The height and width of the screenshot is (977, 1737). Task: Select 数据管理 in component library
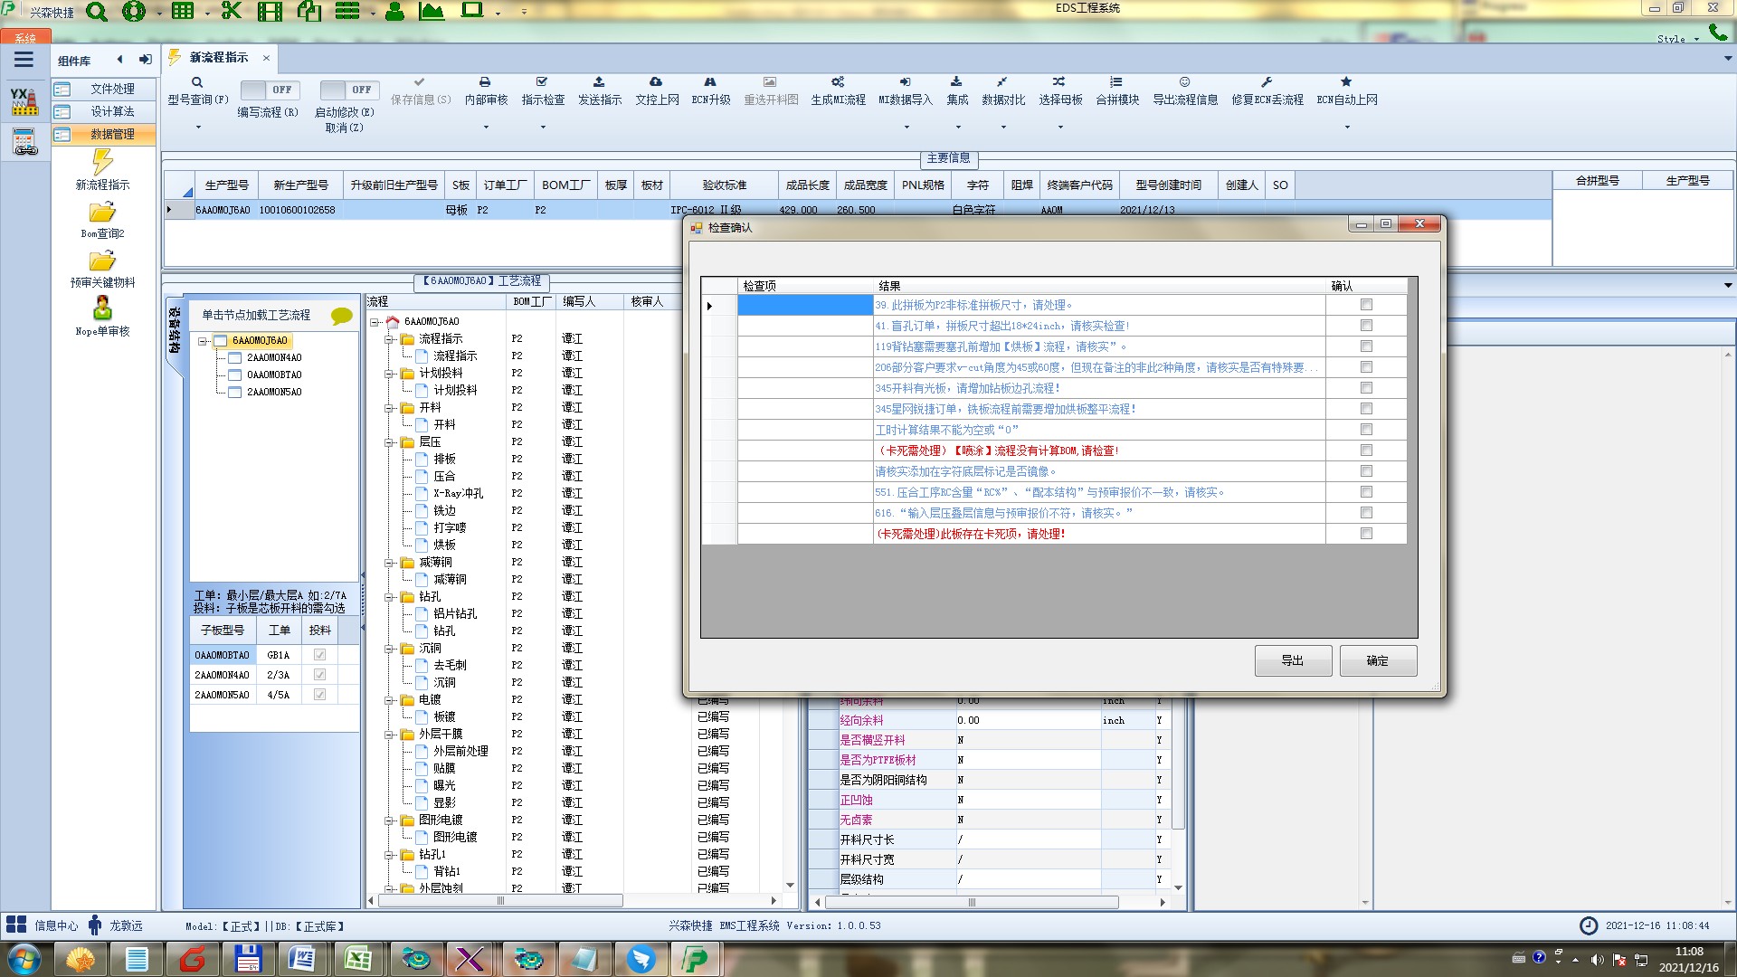click(111, 134)
